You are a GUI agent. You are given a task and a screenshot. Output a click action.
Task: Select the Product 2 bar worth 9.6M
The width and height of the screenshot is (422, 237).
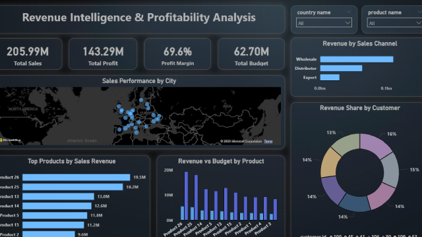pyautogui.click(x=49, y=234)
